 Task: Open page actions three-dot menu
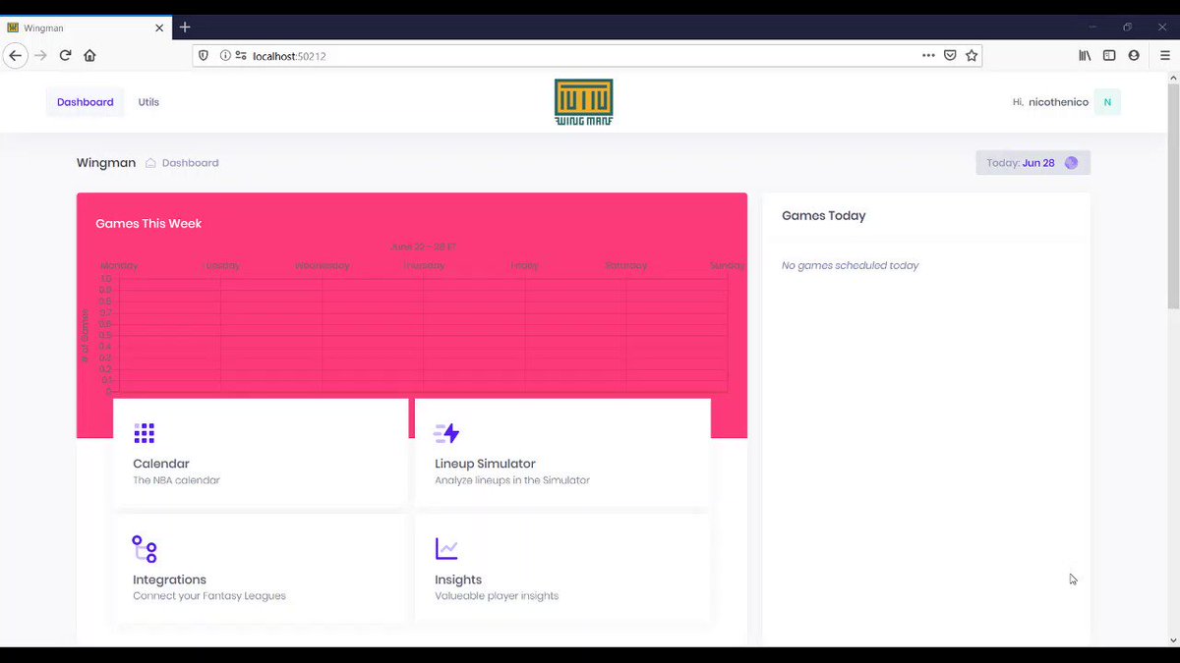pyautogui.click(x=928, y=56)
